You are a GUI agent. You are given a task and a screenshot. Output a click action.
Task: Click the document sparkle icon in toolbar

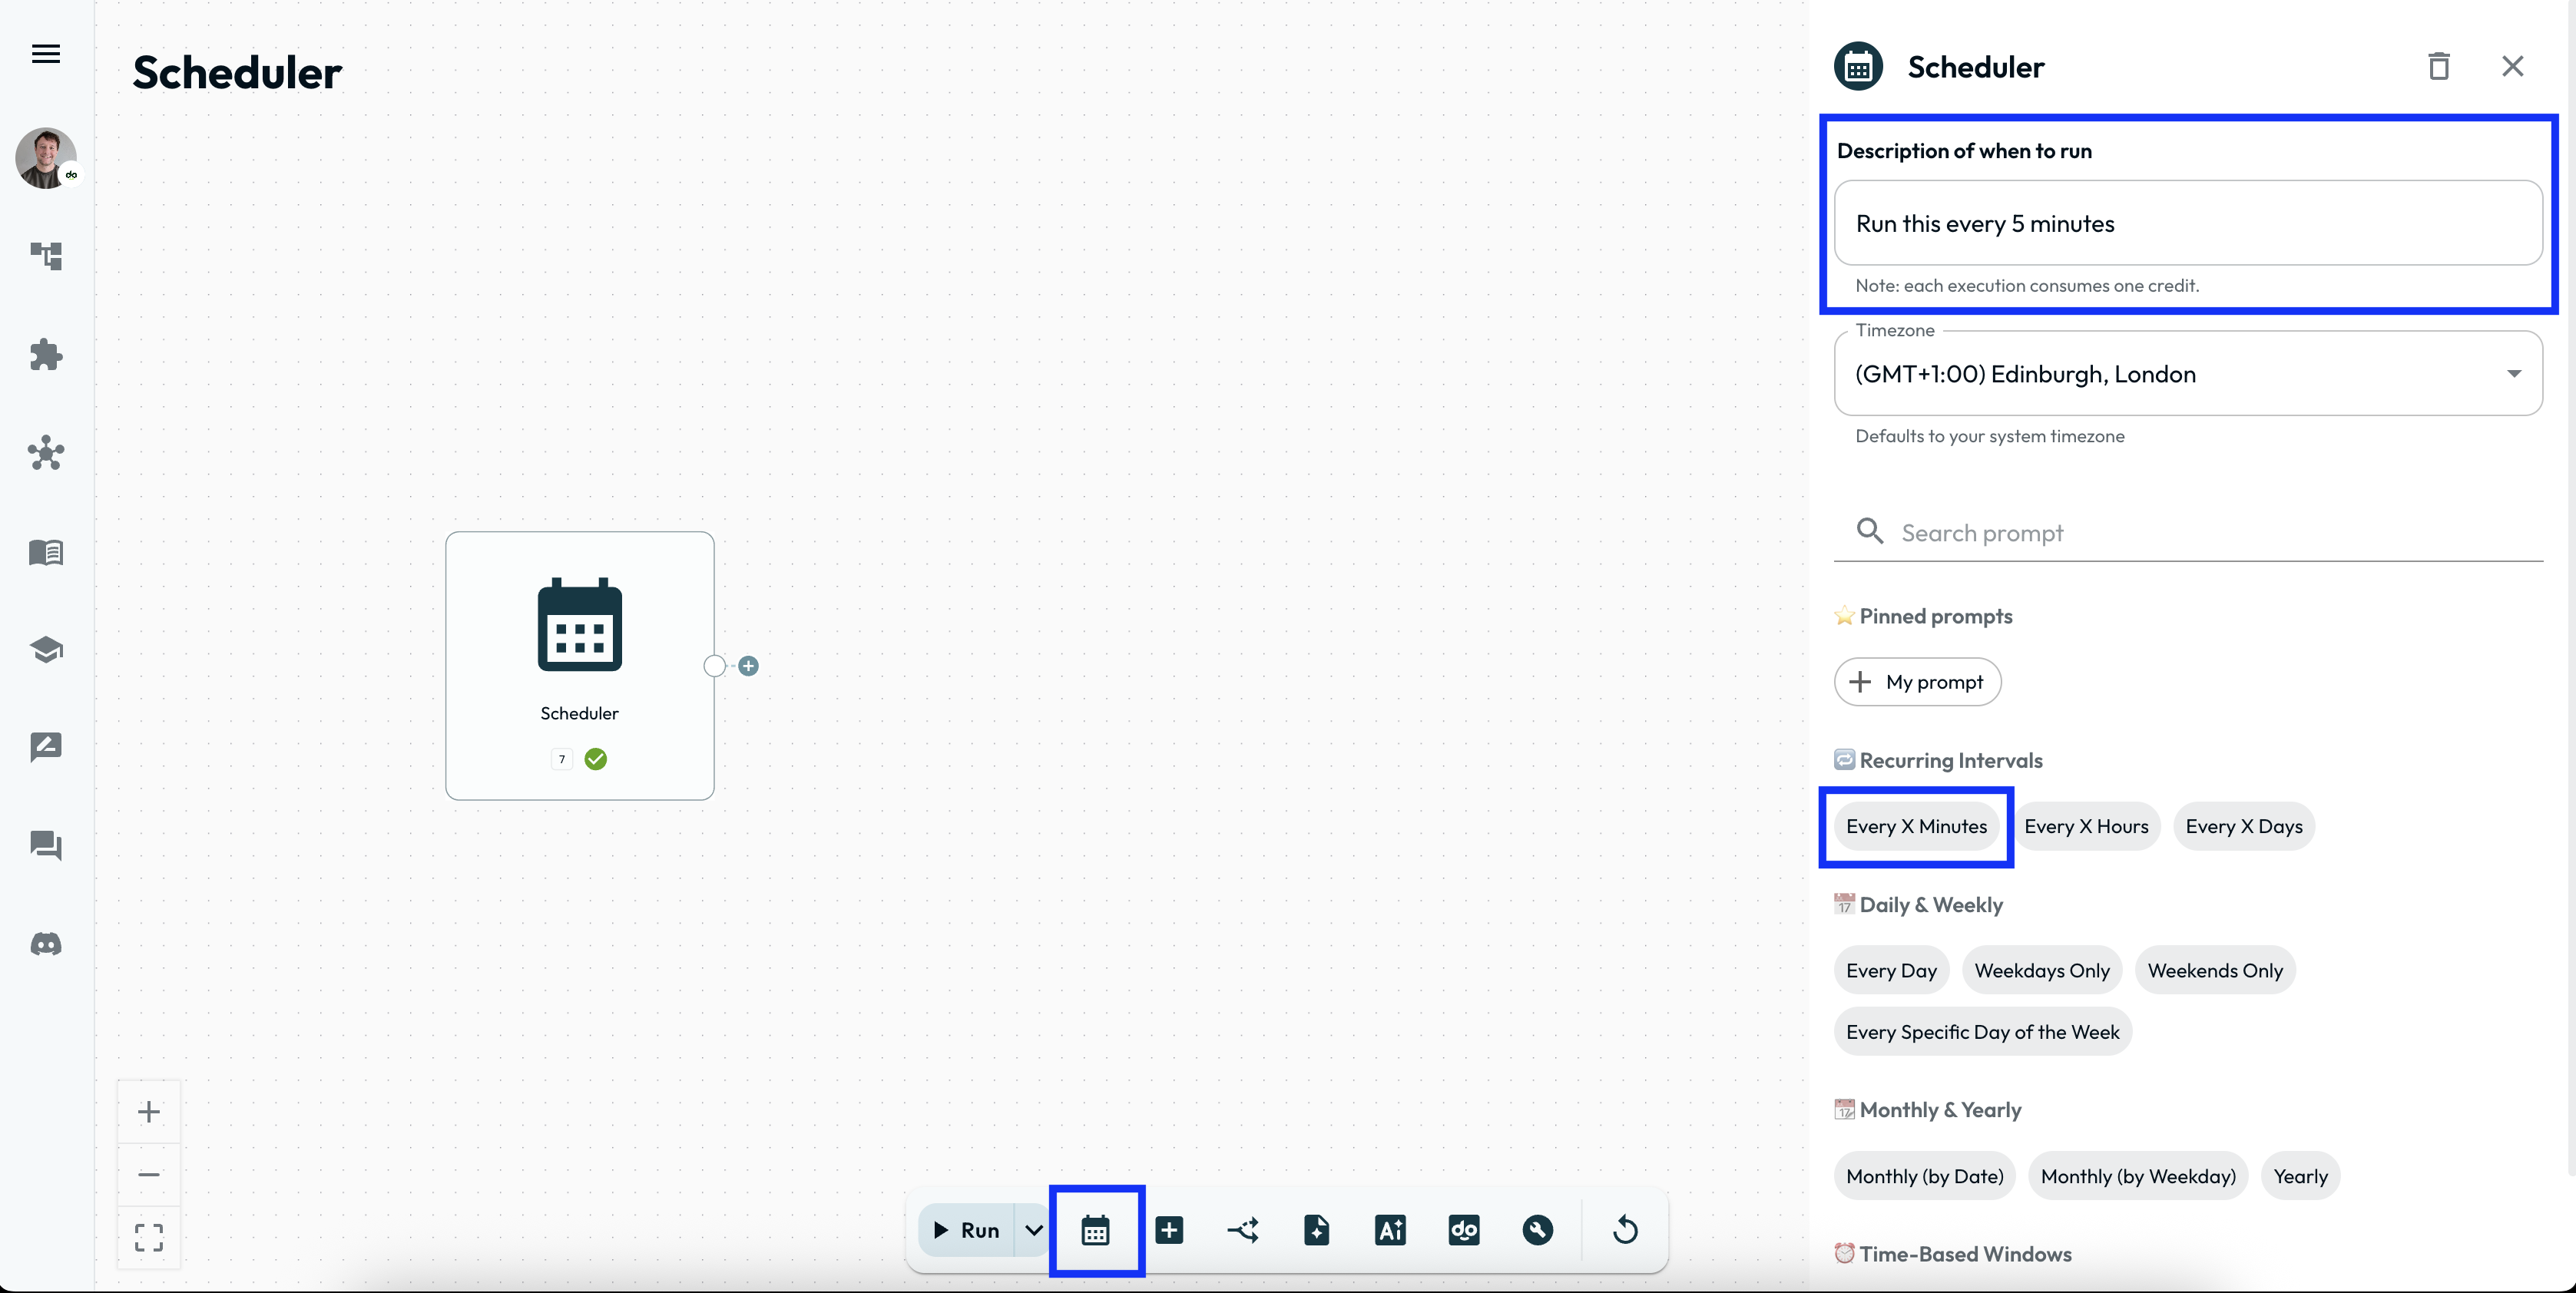coord(1317,1230)
